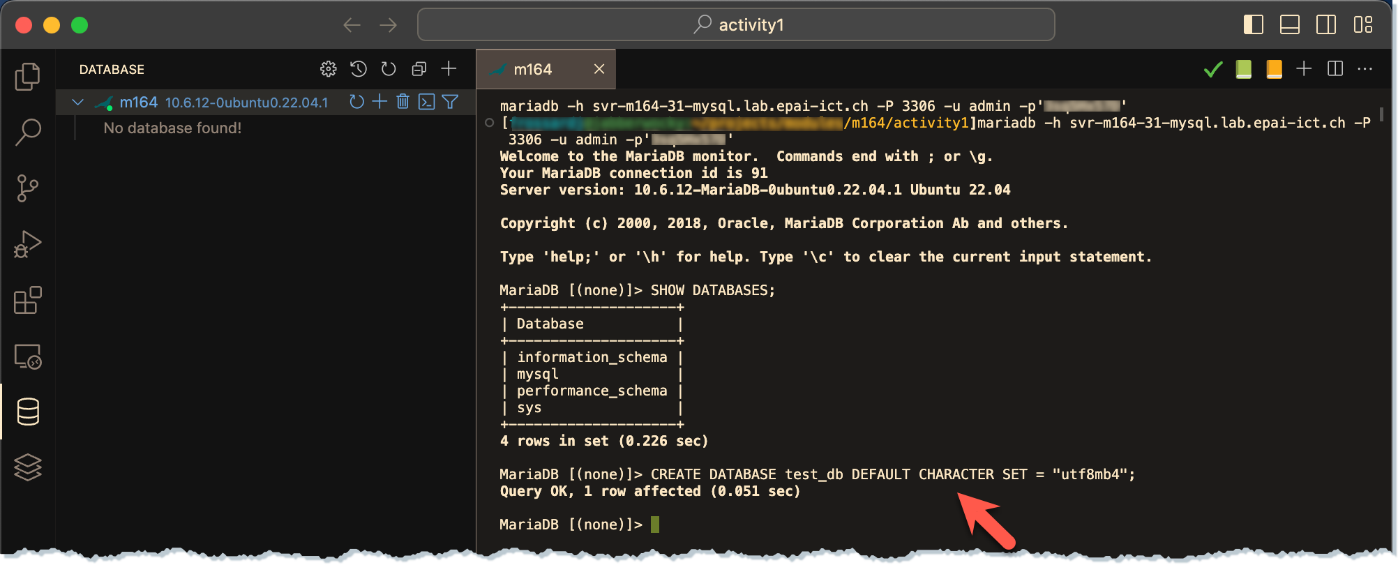Click the orange book icon in editor toolbar
Viewport: 1398px width, 565px height.
coord(1274,69)
